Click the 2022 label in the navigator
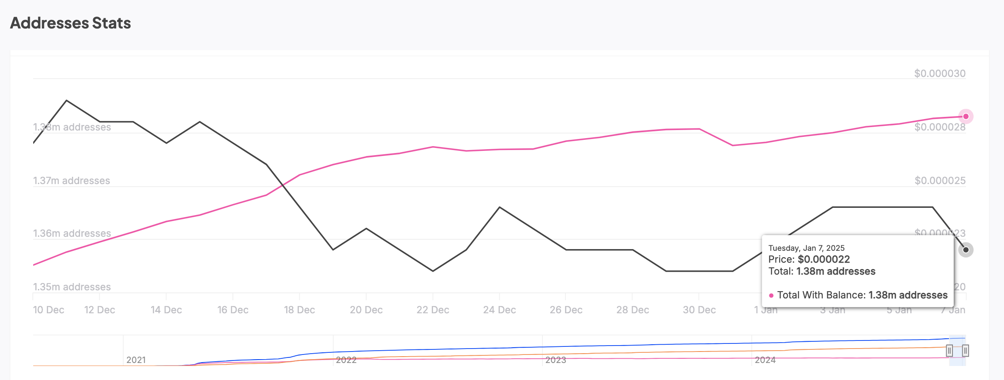This screenshot has height=380, width=1004. click(346, 360)
